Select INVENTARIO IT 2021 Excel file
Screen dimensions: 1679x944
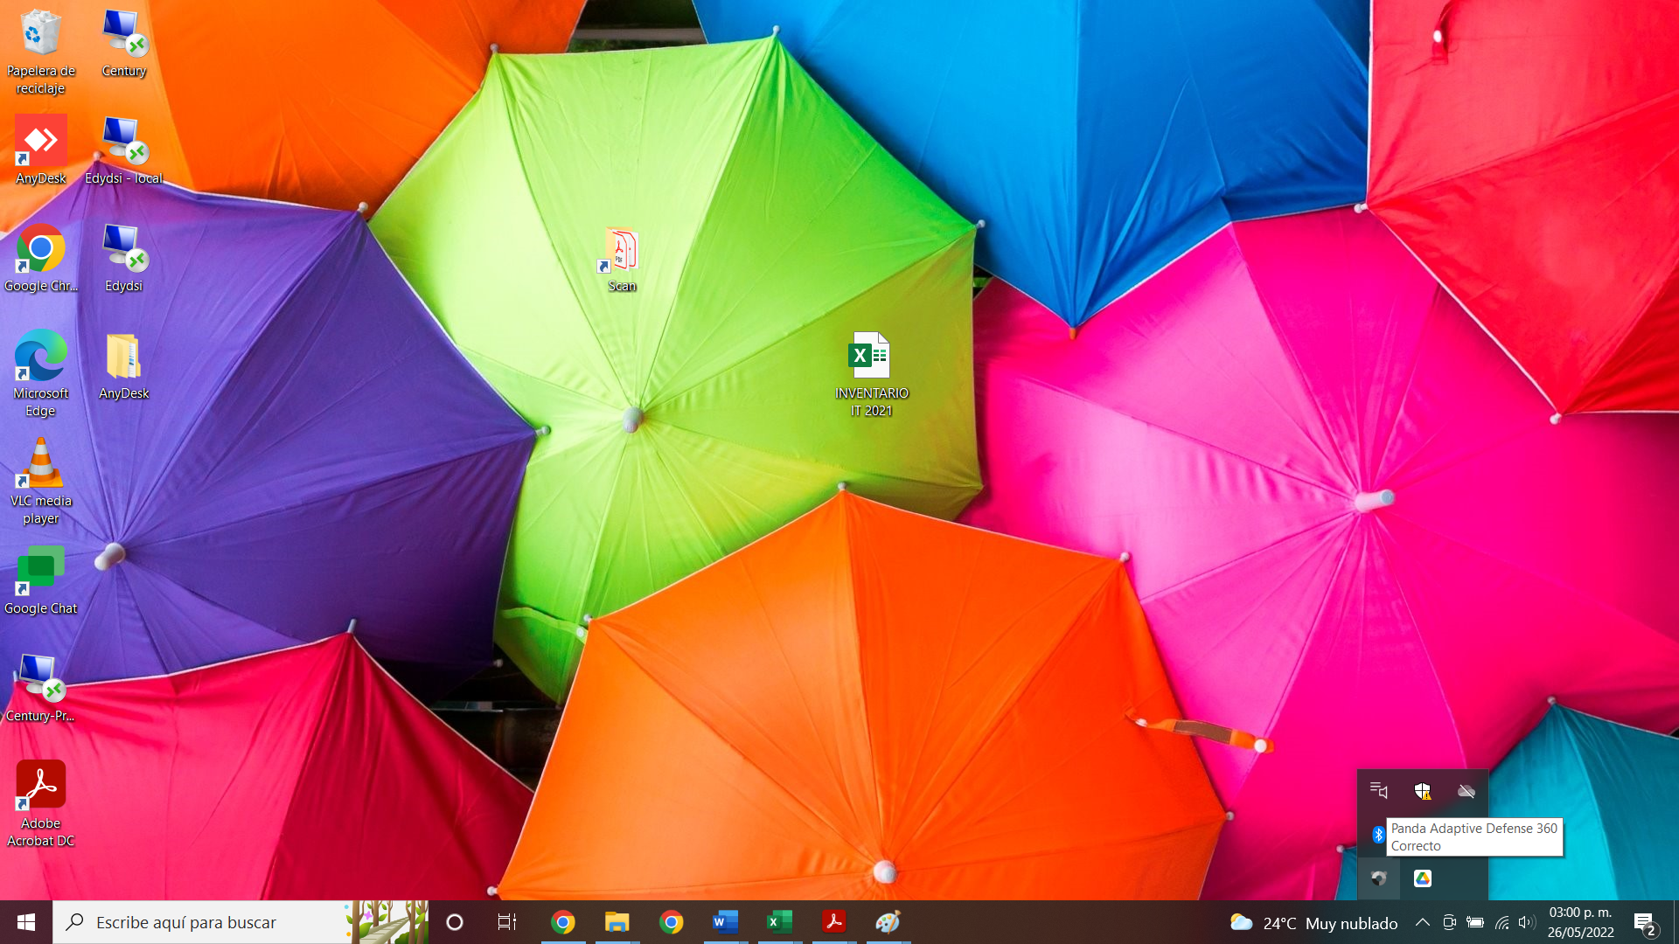[x=870, y=356]
